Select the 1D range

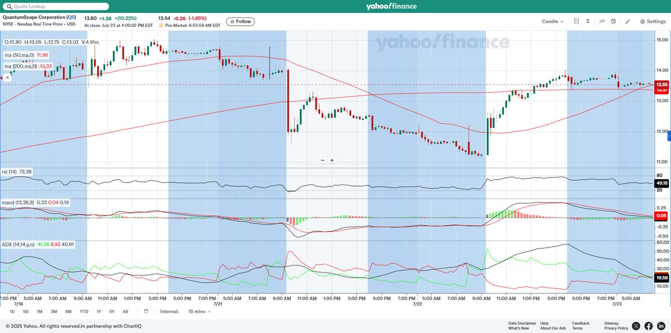click(12, 311)
